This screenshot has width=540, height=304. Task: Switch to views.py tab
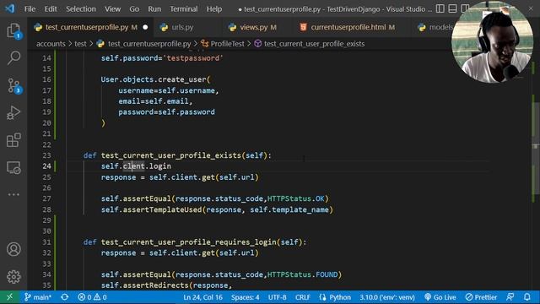pyautogui.click(x=254, y=27)
